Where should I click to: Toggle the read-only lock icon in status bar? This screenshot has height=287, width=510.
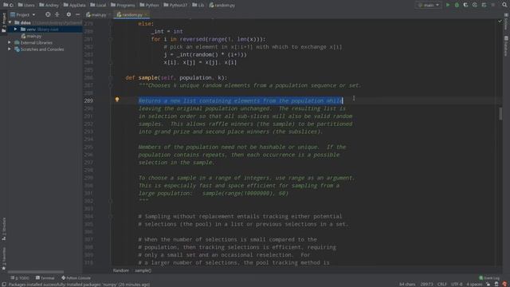[x=488, y=285]
